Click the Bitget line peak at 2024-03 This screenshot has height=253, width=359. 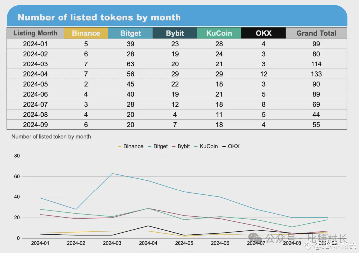coord(112,173)
